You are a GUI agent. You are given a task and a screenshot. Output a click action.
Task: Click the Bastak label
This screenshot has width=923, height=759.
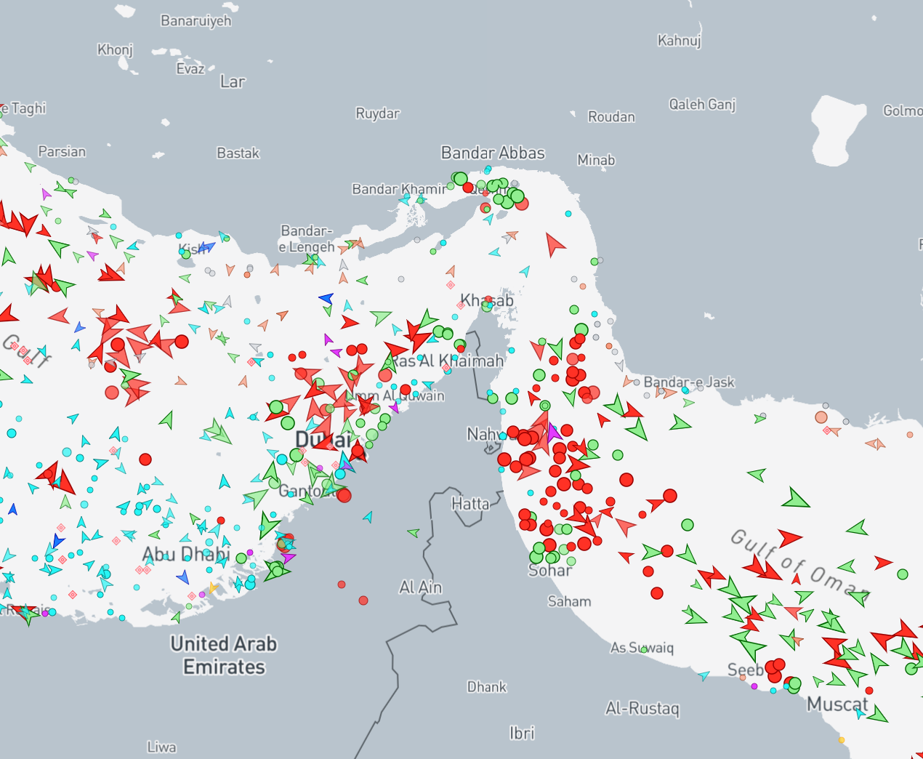pyautogui.click(x=238, y=153)
